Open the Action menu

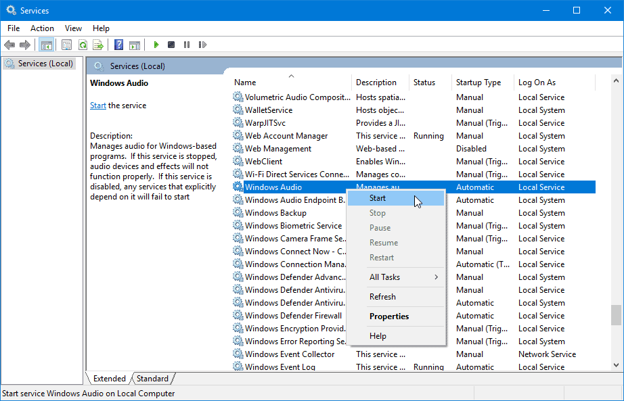pyautogui.click(x=42, y=28)
